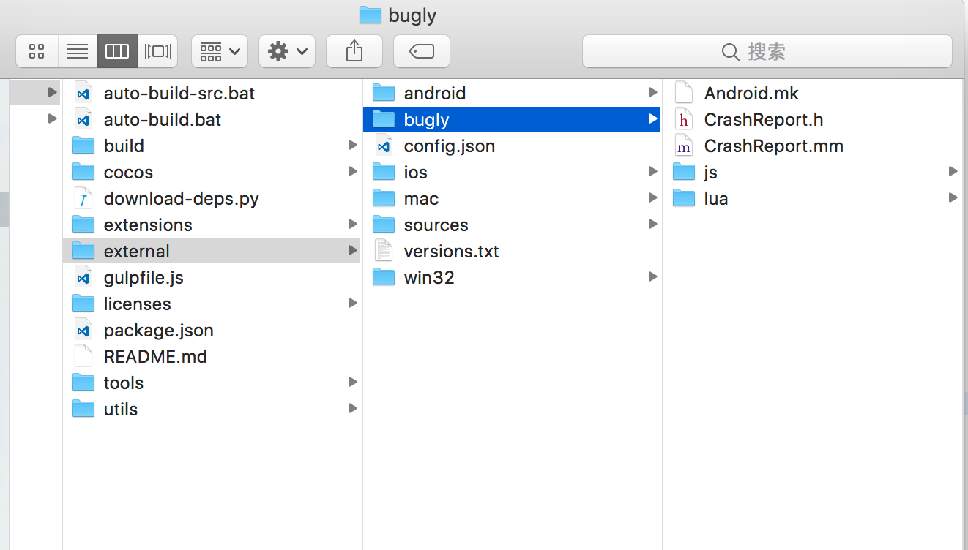Click the bugly folder icon in title bar

371,15
